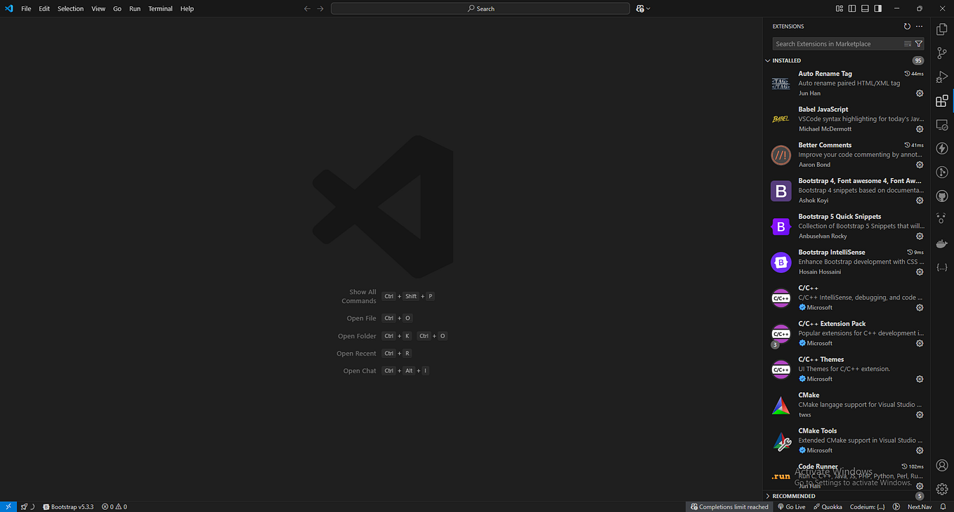Open settings for the Auto Rename Tag extension
This screenshot has width=954, height=512.
(x=920, y=93)
